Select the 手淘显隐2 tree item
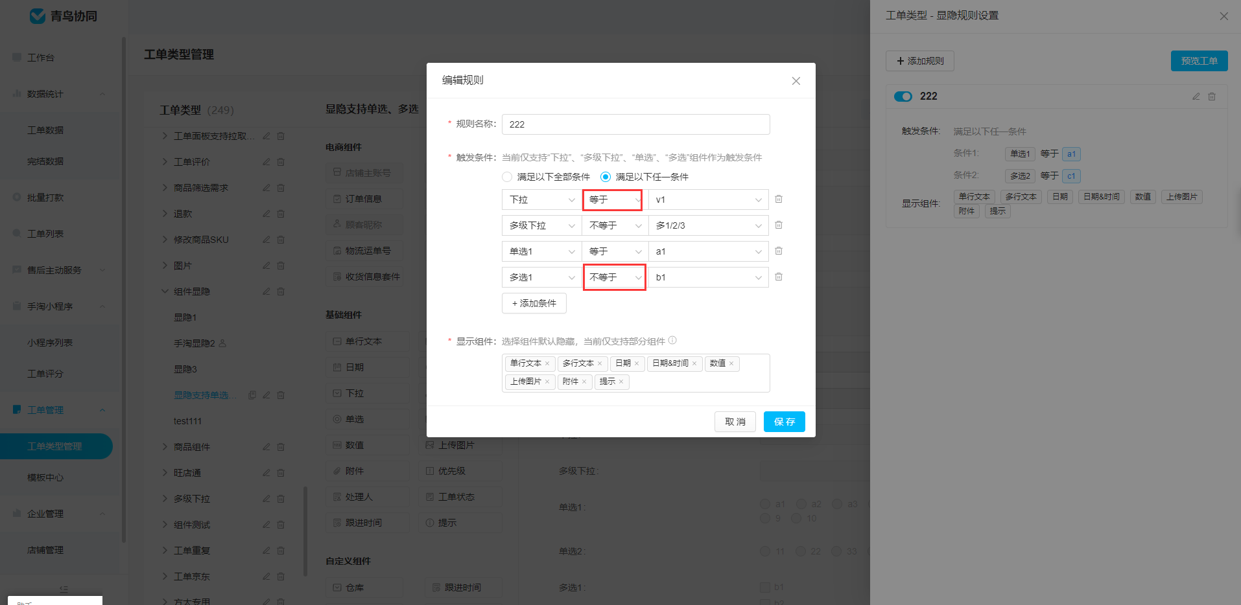This screenshot has width=1241, height=605. pyautogui.click(x=195, y=343)
